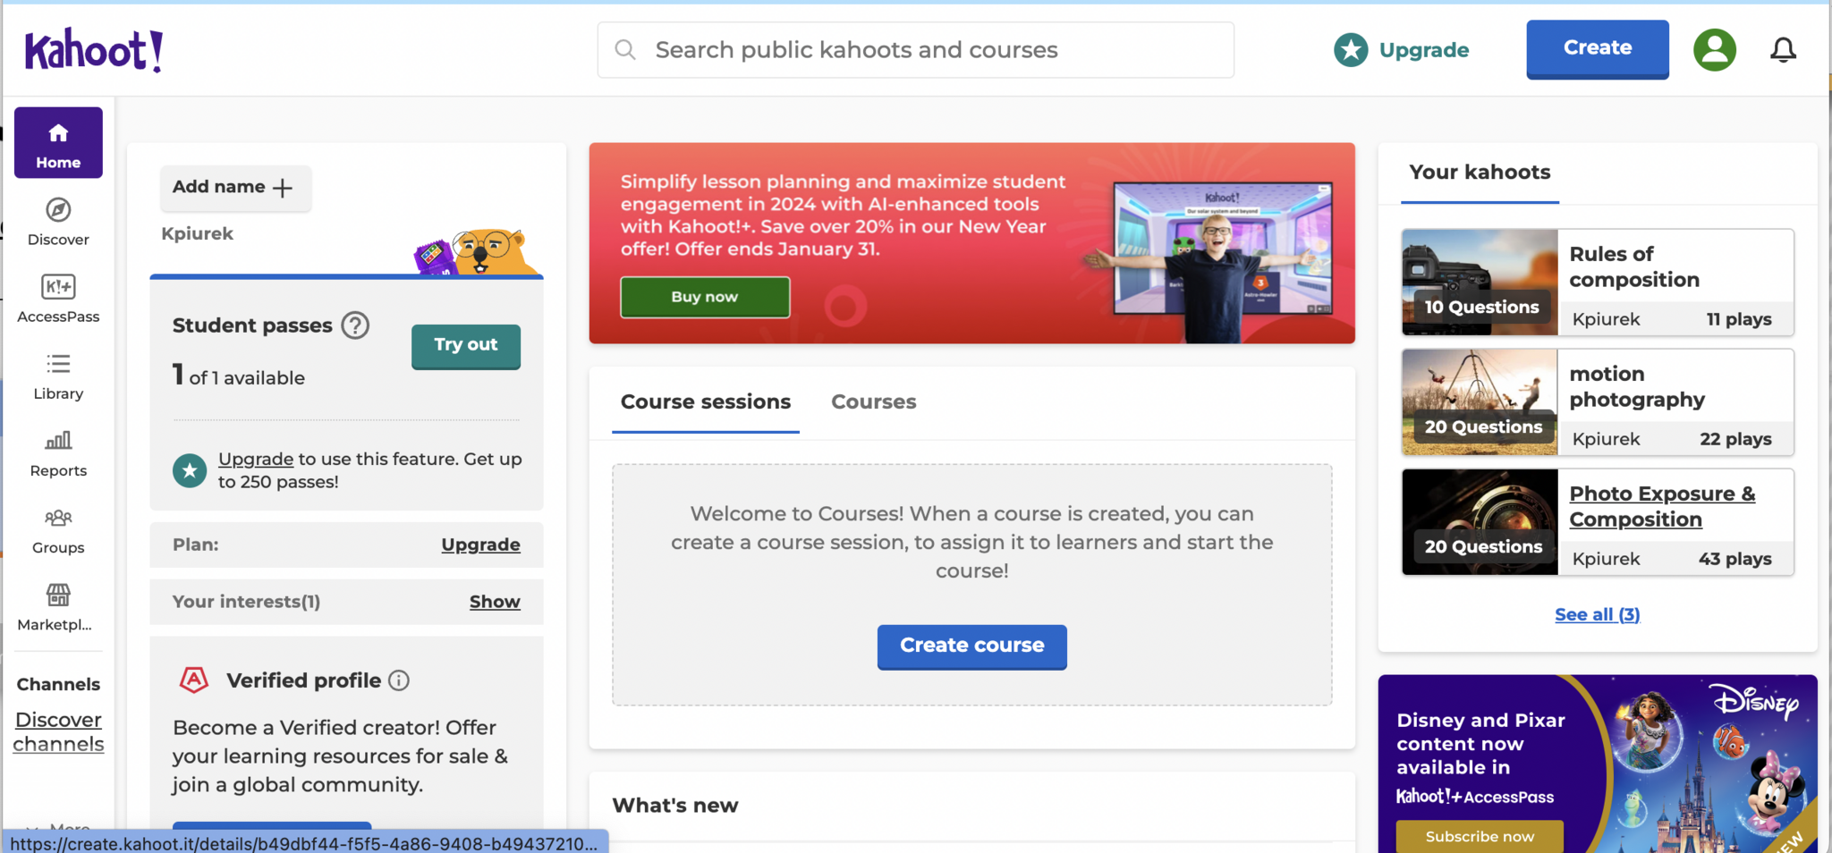This screenshot has height=853, width=1832.
Task: Open the Marketplace storefront icon
Action: [58, 595]
